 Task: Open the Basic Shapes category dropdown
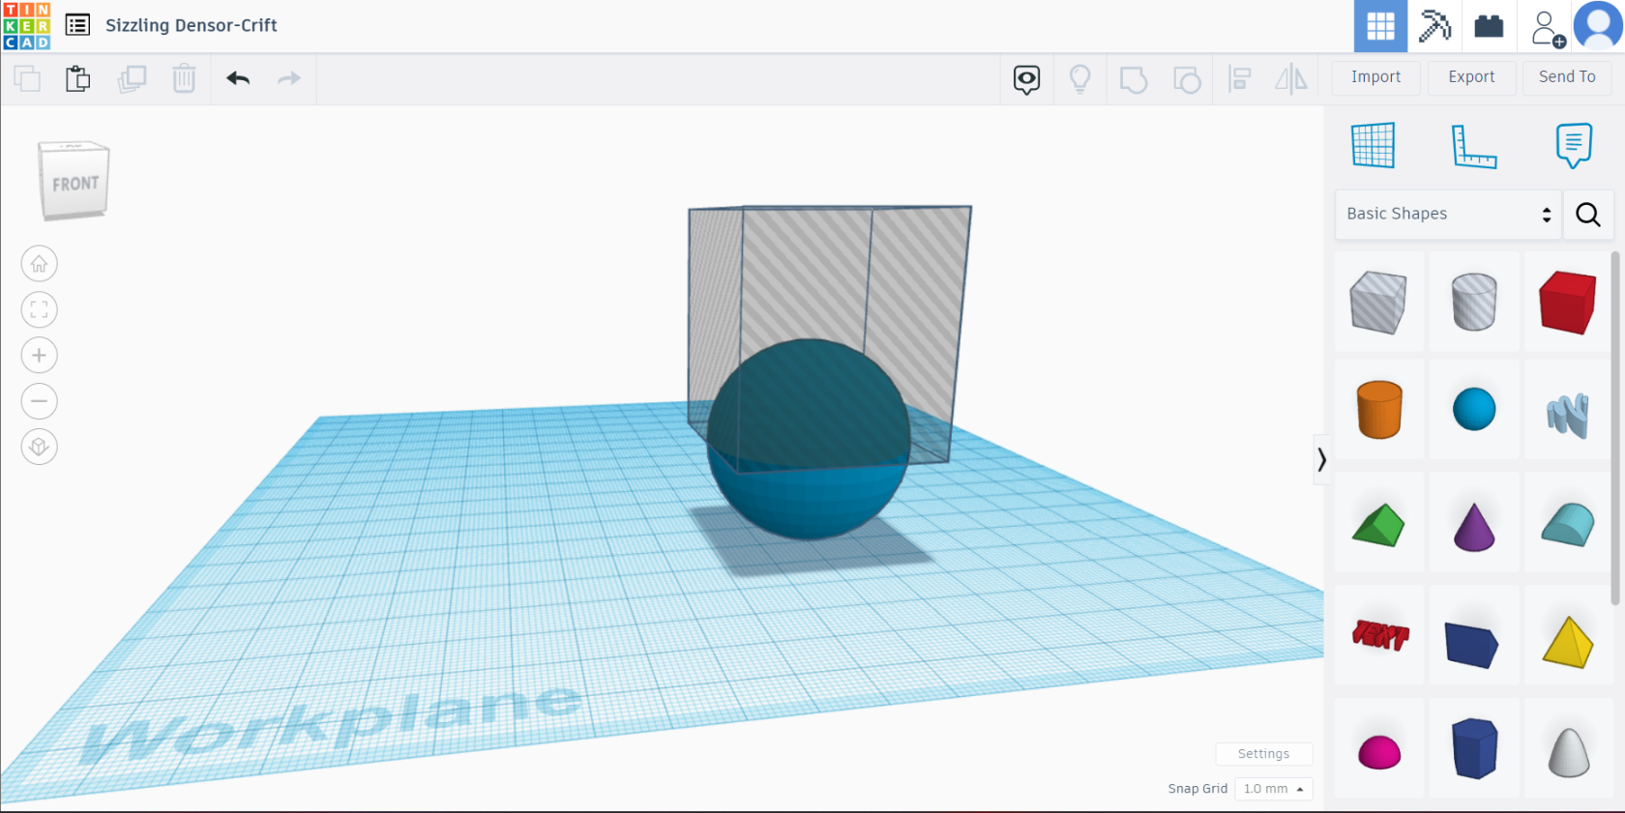(x=1448, y=214)
